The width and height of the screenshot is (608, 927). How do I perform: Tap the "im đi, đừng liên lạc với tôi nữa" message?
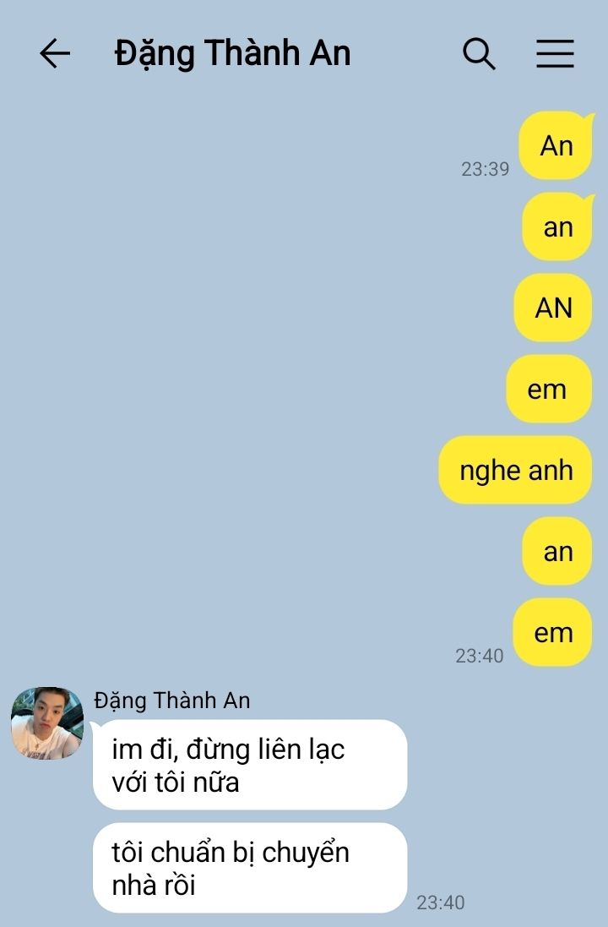(x=250, y=765)
